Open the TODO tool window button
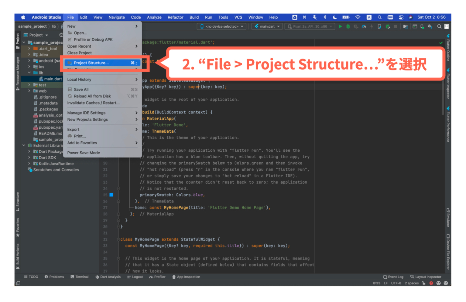This screenshot has width=466, height=302. [x=31, y=277]
